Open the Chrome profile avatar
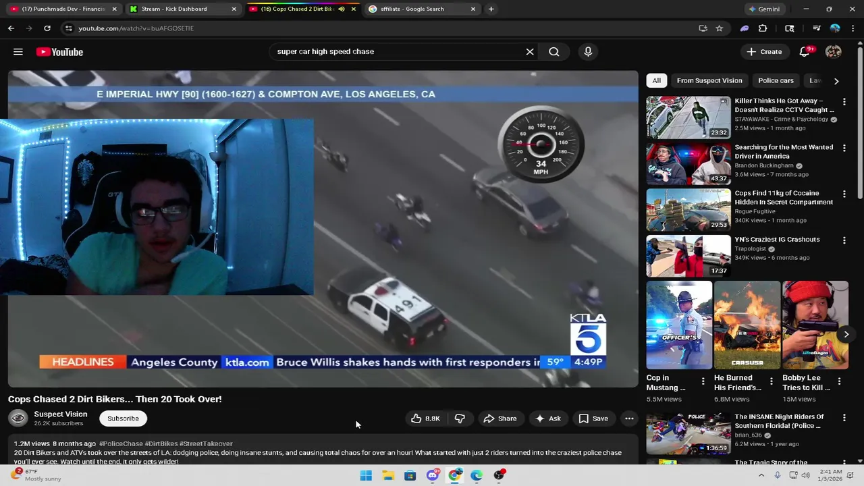 [835, 28]
